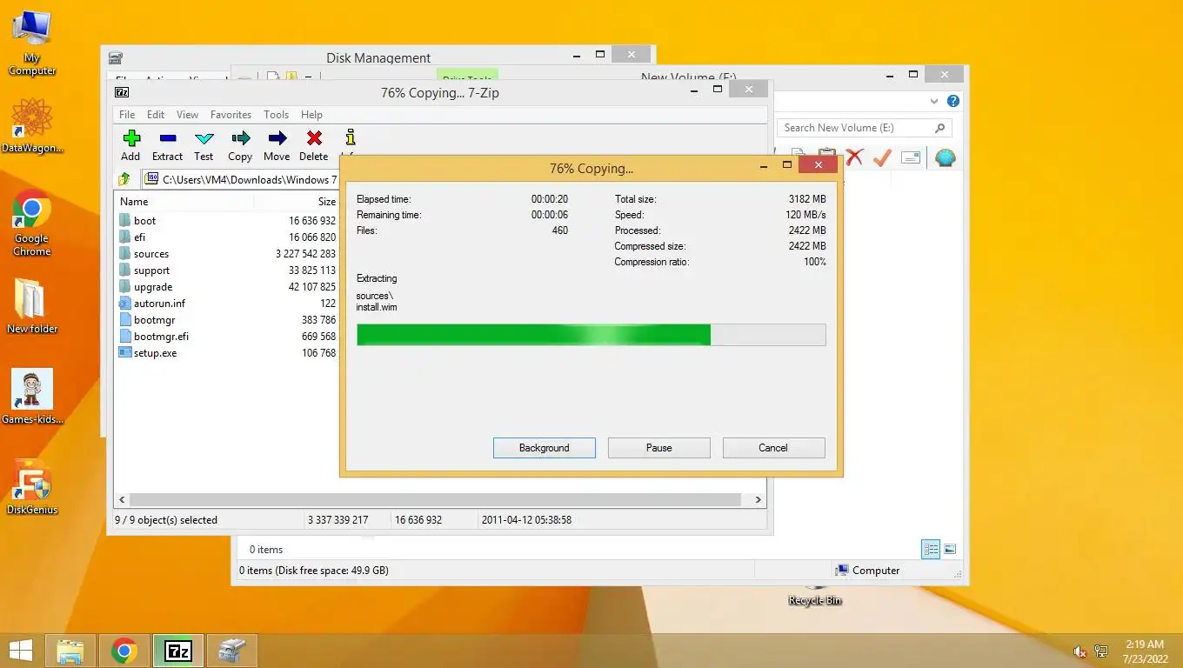Click the Add tool in 7-Zip toolbar
This screenshot has height=668, width=1183.
pyautogui.click(x=130, y=145)
